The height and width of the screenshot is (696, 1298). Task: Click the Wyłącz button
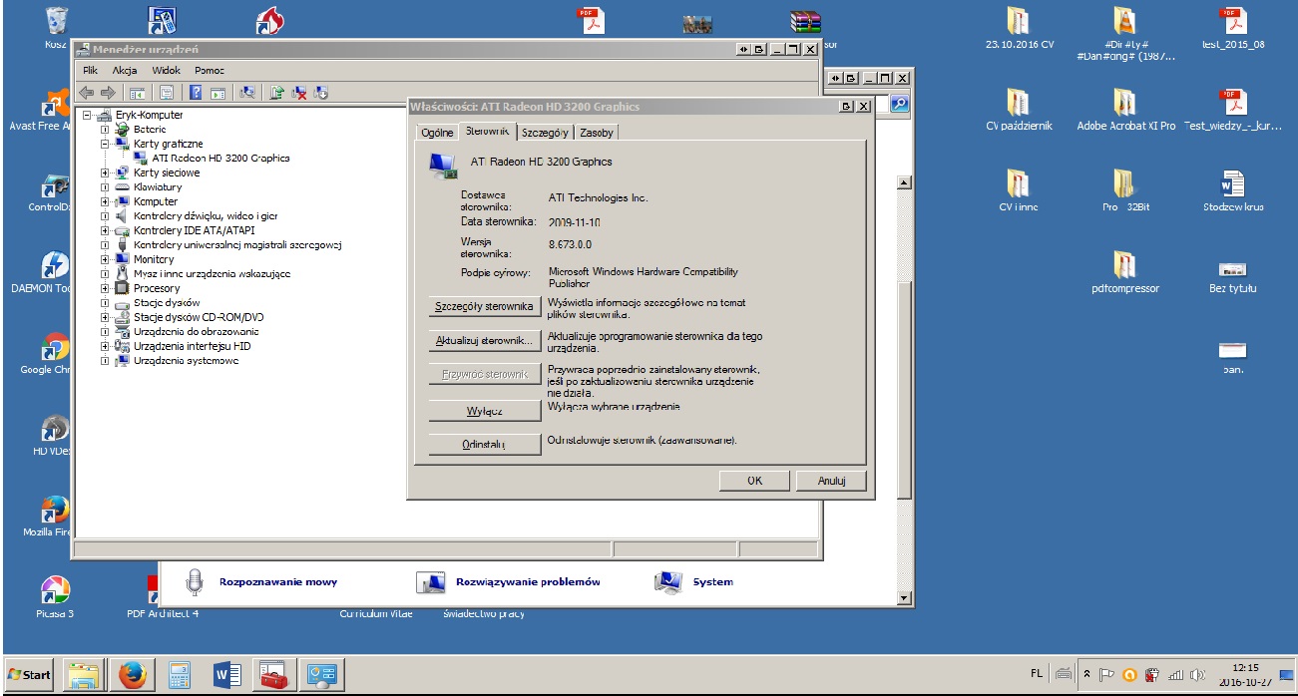point(485,411)
